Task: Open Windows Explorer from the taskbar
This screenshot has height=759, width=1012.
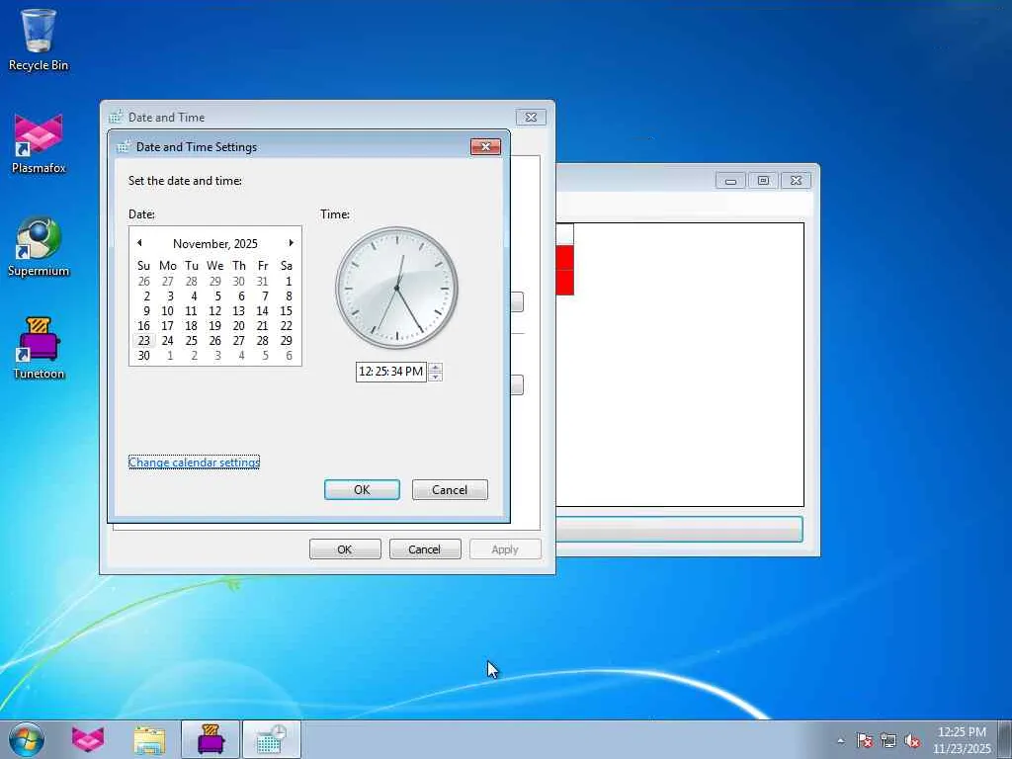Action: (149, 739)
